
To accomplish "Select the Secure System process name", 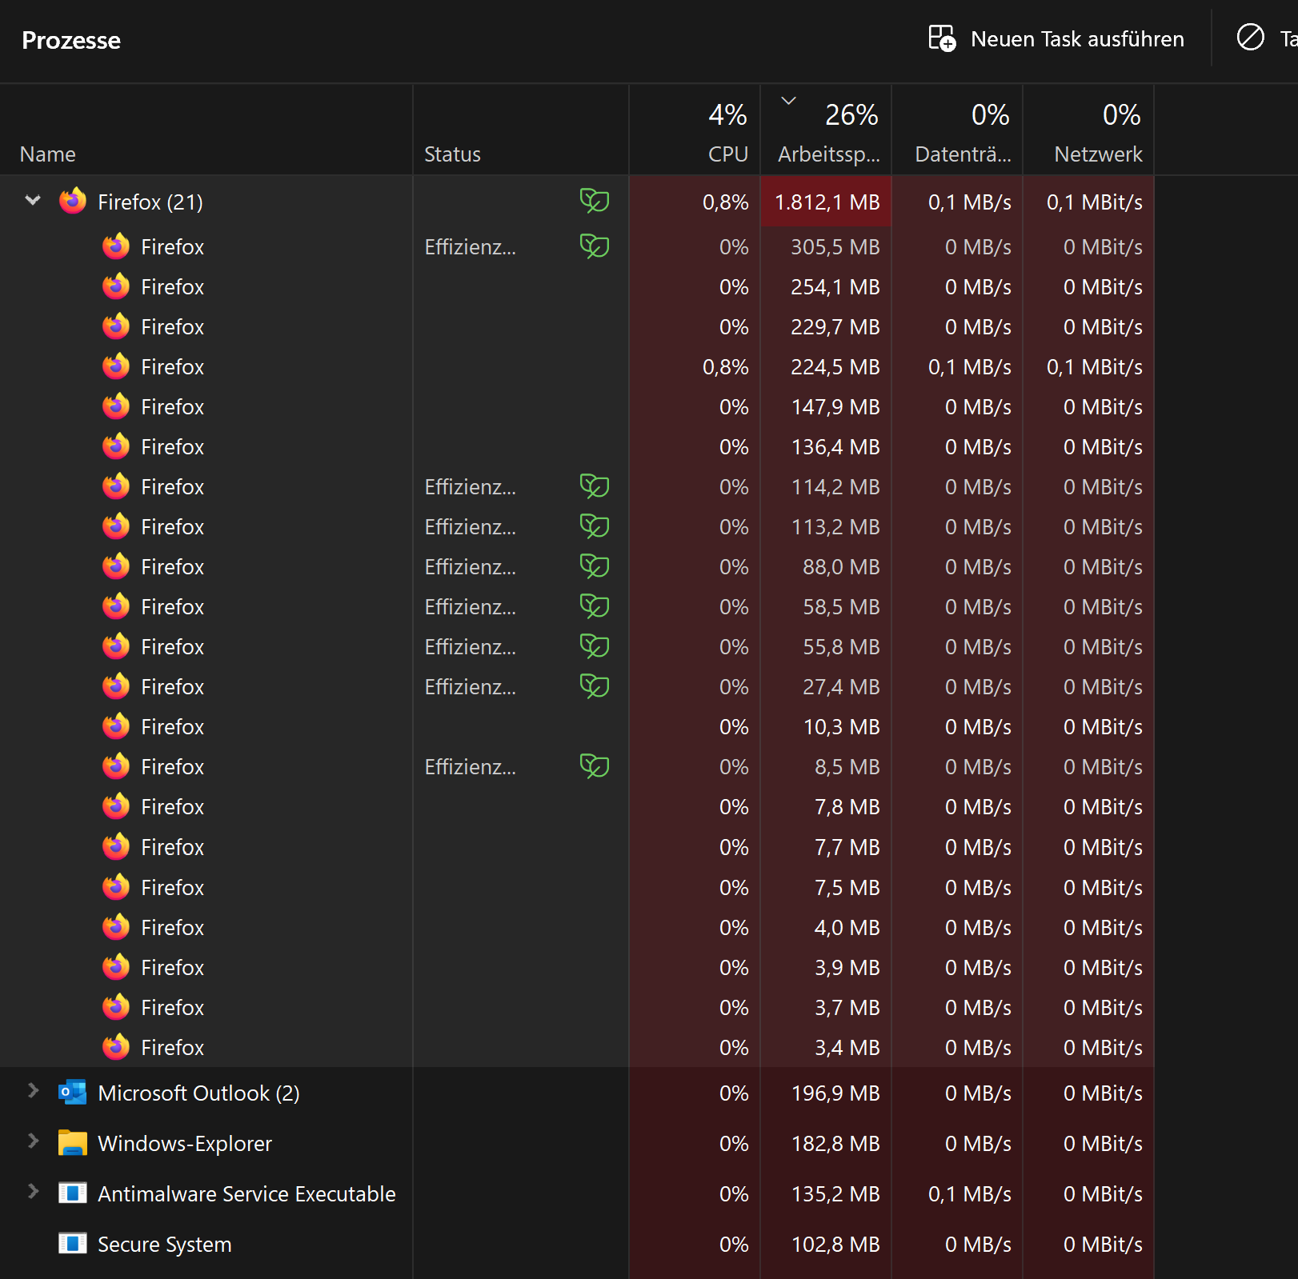I will [x=165, y=1245].
